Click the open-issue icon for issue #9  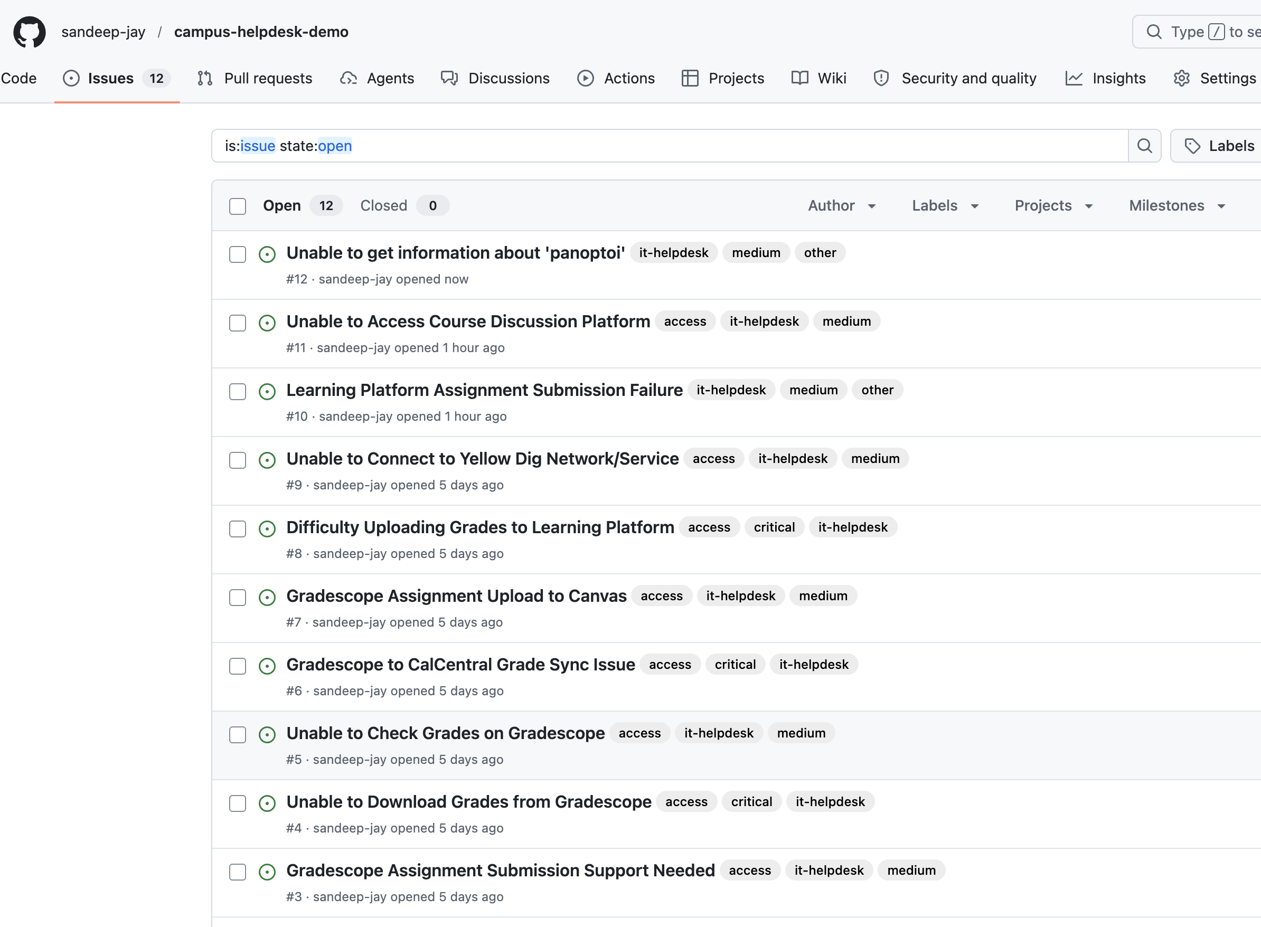point(267,460)
